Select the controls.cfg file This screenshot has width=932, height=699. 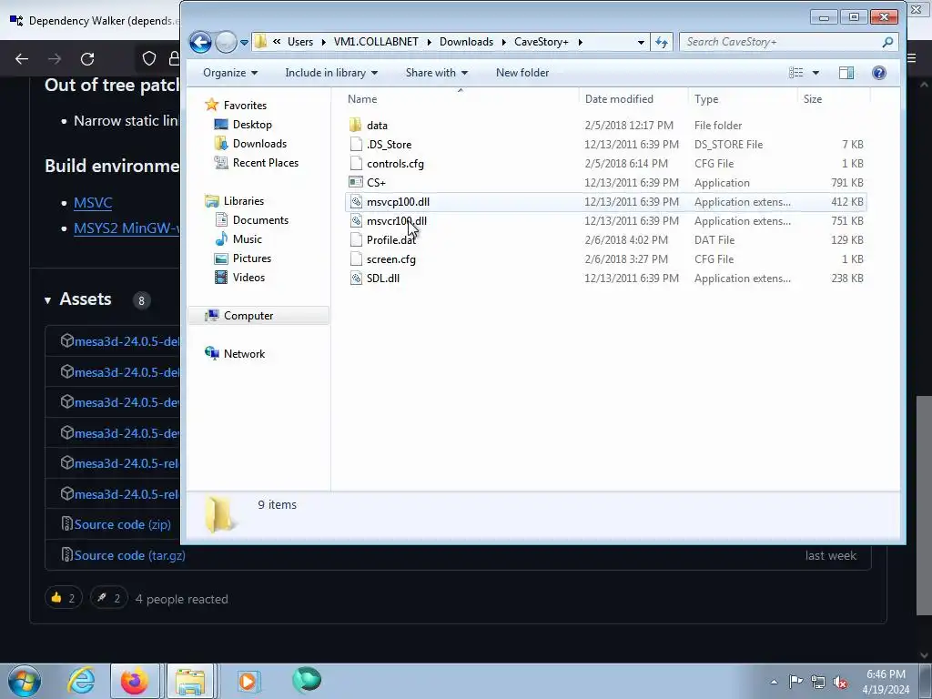tap(395, 164)
